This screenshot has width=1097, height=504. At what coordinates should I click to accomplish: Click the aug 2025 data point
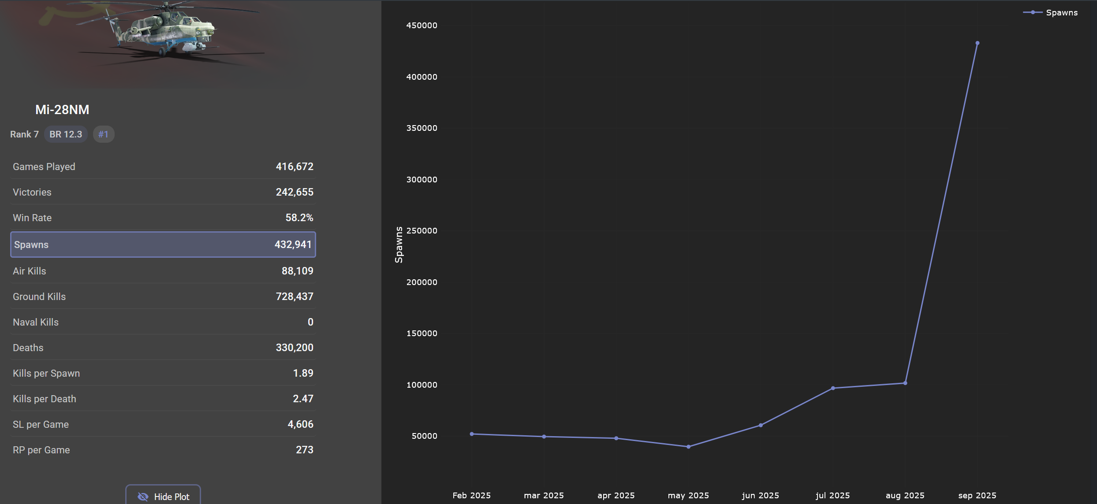pyautogui.click(x=905, y=383)
